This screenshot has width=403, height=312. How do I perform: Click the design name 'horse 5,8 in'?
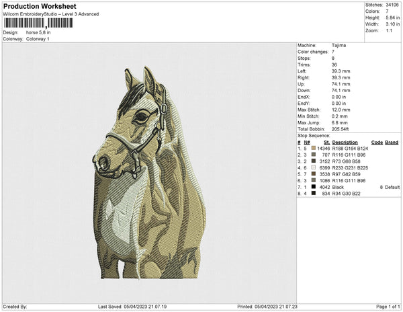click(38, 33)
